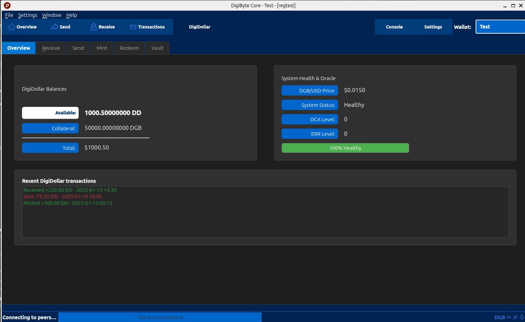
Task: Click the System Status label
Action: pos(310,105)
